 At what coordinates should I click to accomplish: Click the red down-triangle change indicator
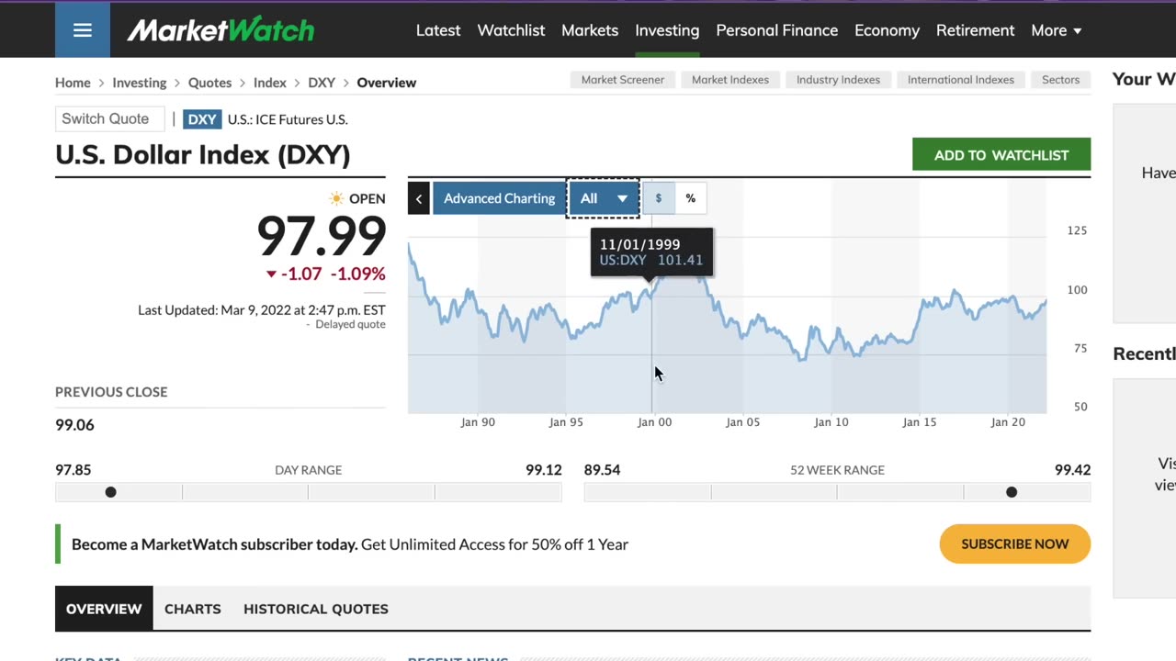271,274
